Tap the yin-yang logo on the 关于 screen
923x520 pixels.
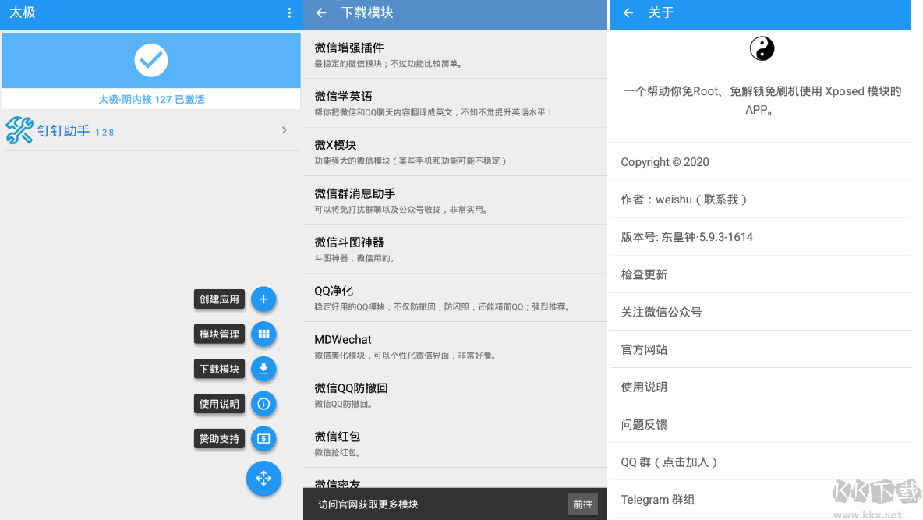pos(762,48)
